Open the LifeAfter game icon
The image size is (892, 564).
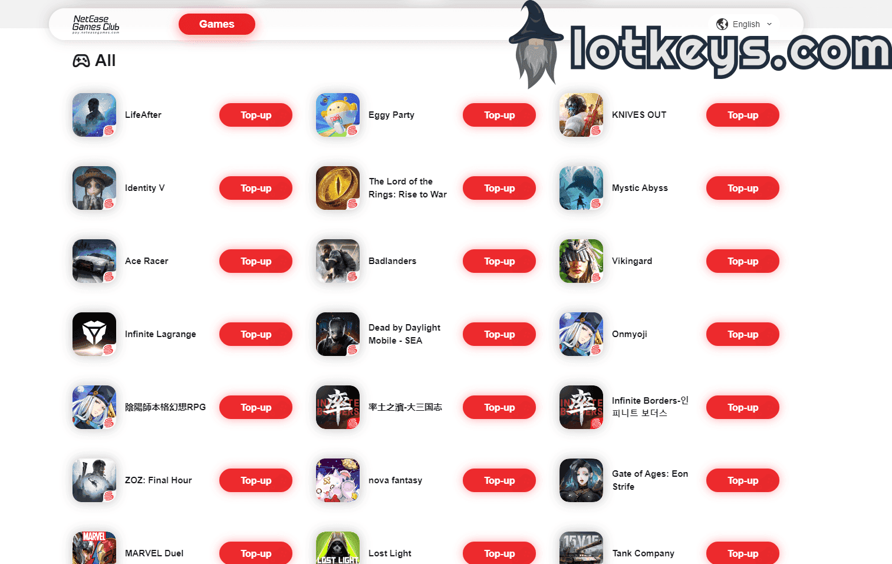pyautogui.click(x=94, y=115)
